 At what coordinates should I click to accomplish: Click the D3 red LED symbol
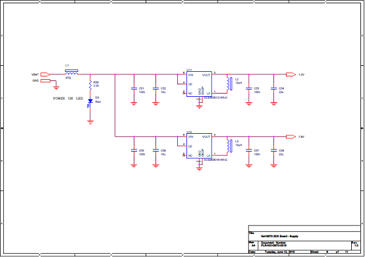[90, 103]
